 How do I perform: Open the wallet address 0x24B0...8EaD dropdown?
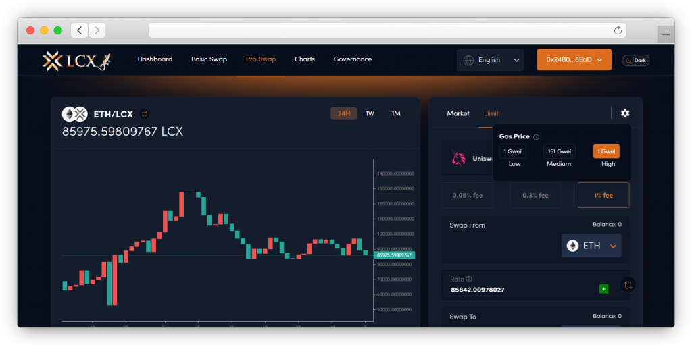click(574, 59)
